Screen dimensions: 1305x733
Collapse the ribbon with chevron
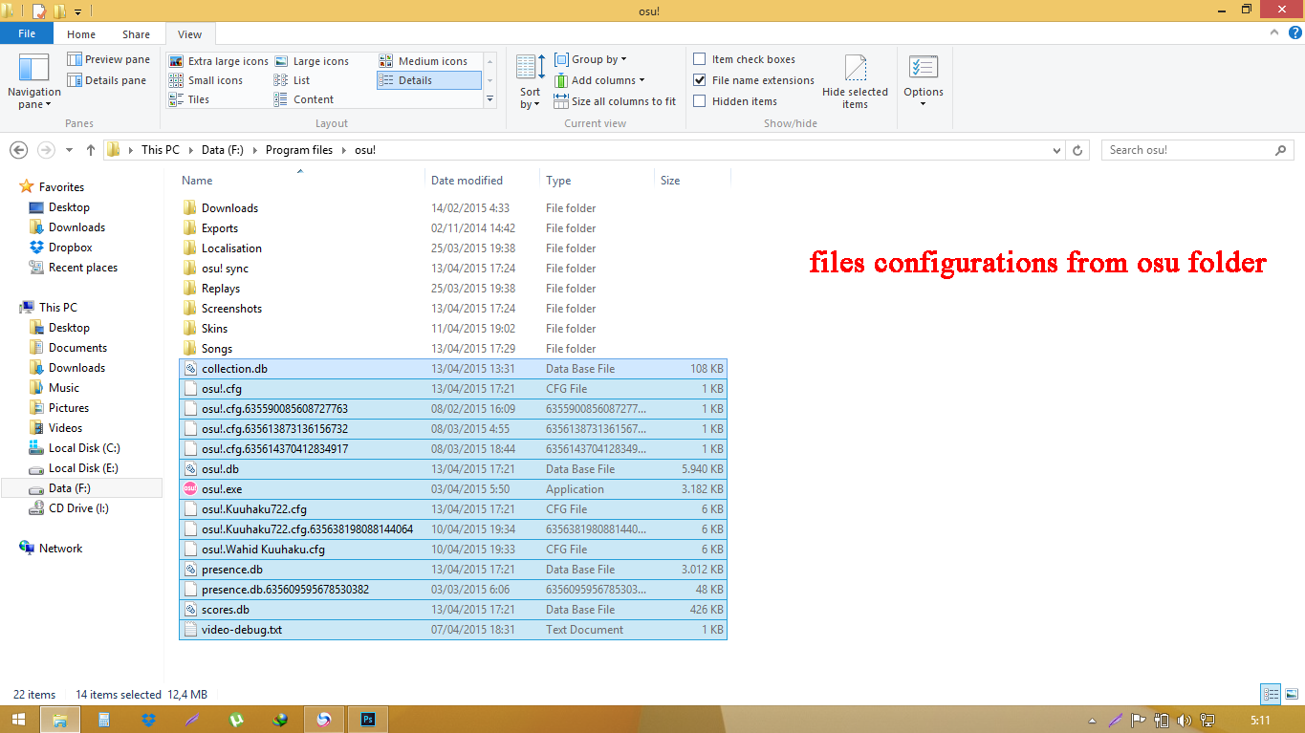point(1274,32)
